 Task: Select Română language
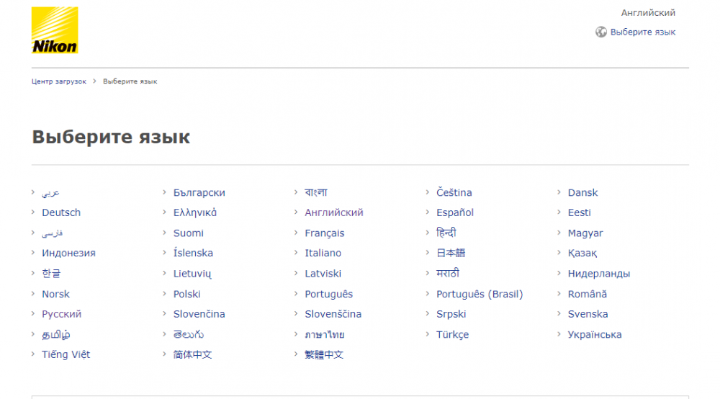588,294
